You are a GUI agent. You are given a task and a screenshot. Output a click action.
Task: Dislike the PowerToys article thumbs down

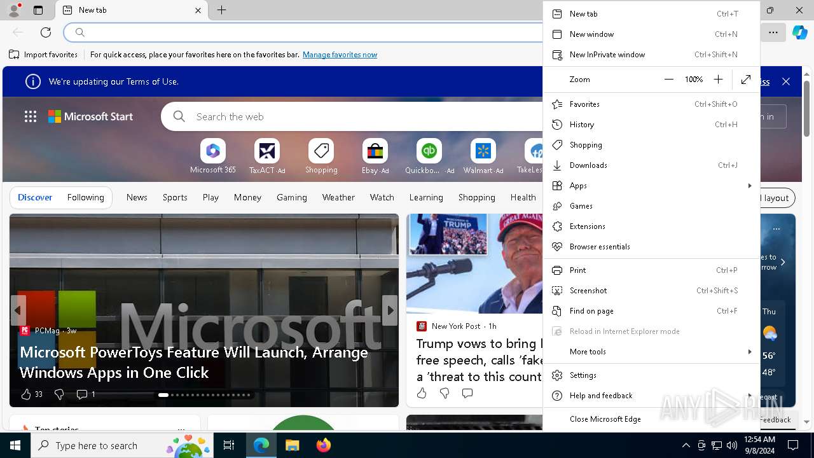[x=59, y=394]
